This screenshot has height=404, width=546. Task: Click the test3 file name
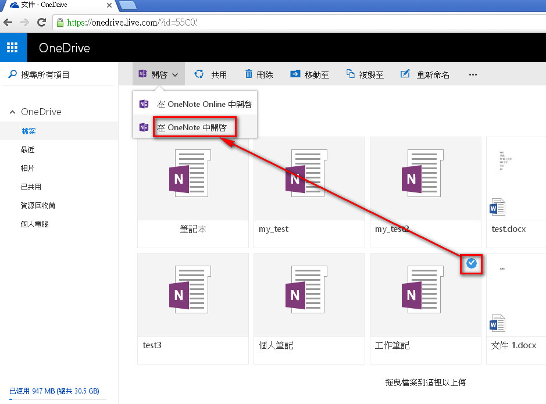point(152,345)
